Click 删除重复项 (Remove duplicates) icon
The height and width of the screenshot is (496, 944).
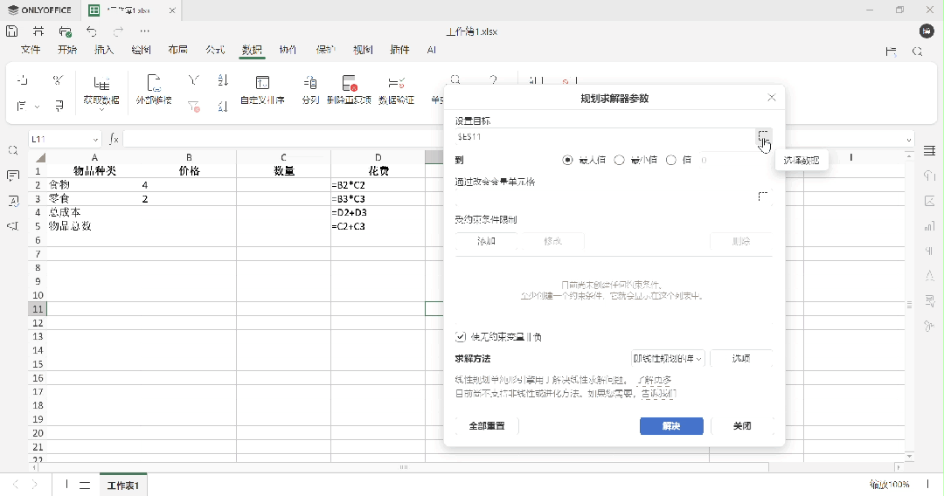coord(349,83)
